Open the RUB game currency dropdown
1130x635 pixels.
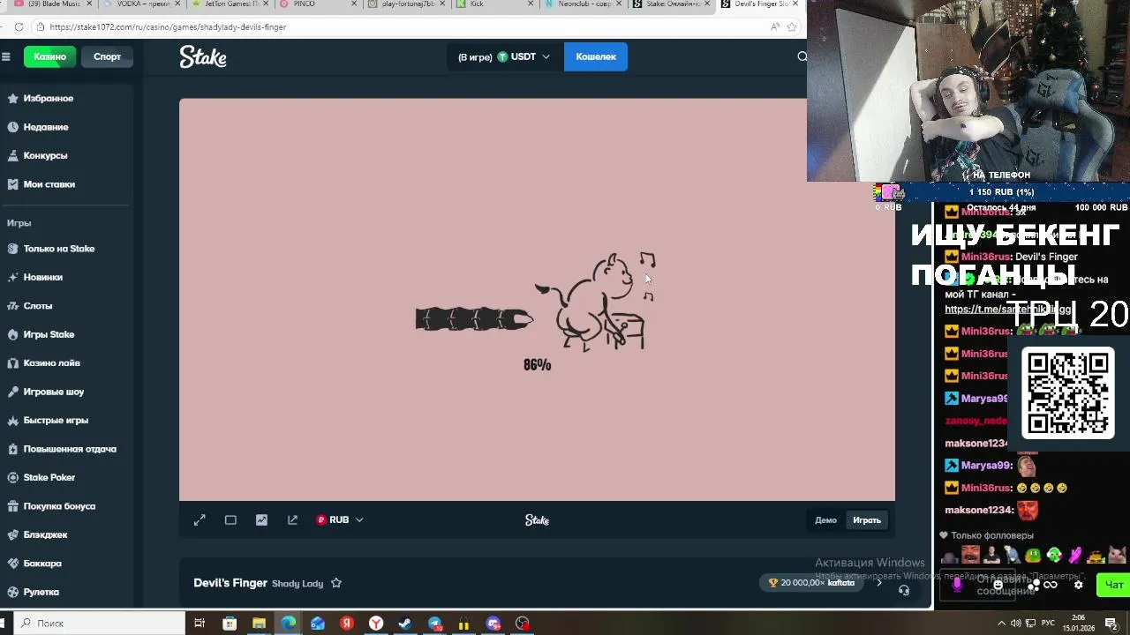[340, 520]
